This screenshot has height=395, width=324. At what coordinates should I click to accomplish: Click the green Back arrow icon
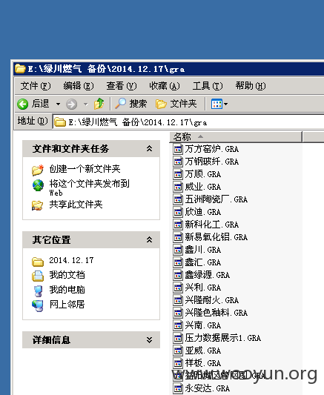[22, 104]
